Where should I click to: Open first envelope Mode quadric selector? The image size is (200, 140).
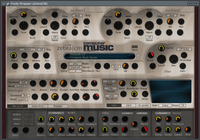[x=20, y=86]
